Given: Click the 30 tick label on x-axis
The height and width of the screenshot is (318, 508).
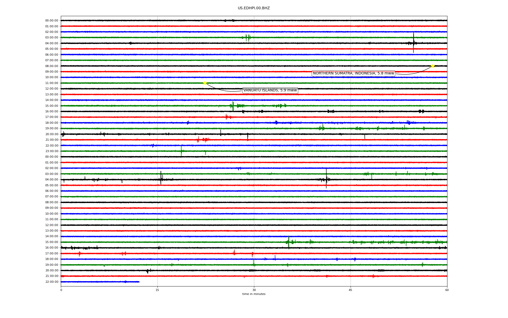Looking at the screenshot, I should pos(254,290).
